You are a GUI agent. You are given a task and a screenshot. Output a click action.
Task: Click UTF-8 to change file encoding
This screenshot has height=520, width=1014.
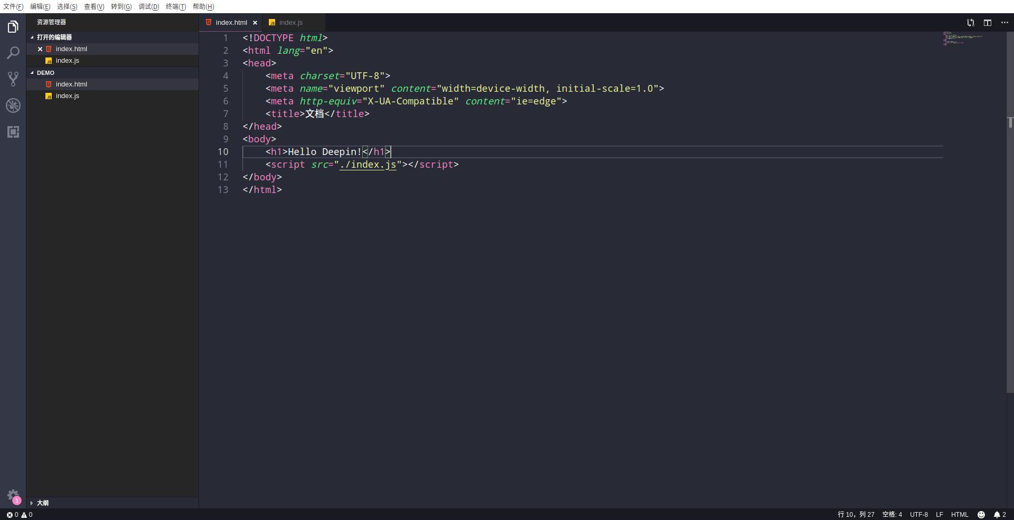(x=919, y=515)
